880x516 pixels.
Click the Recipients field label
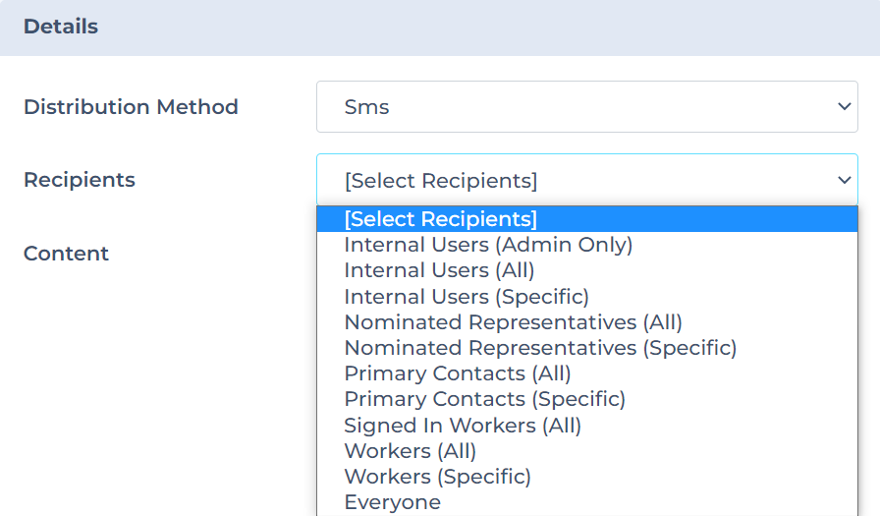[79, 180]
